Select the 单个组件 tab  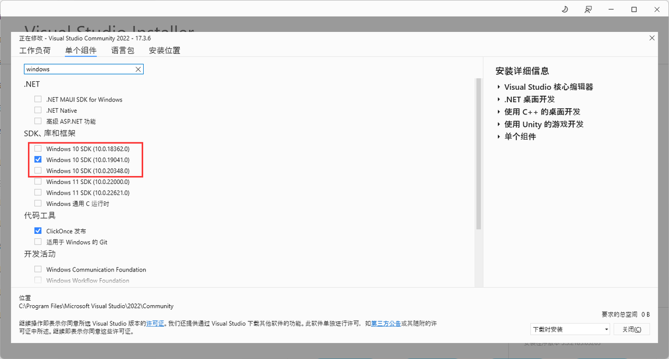pos(81,50)
